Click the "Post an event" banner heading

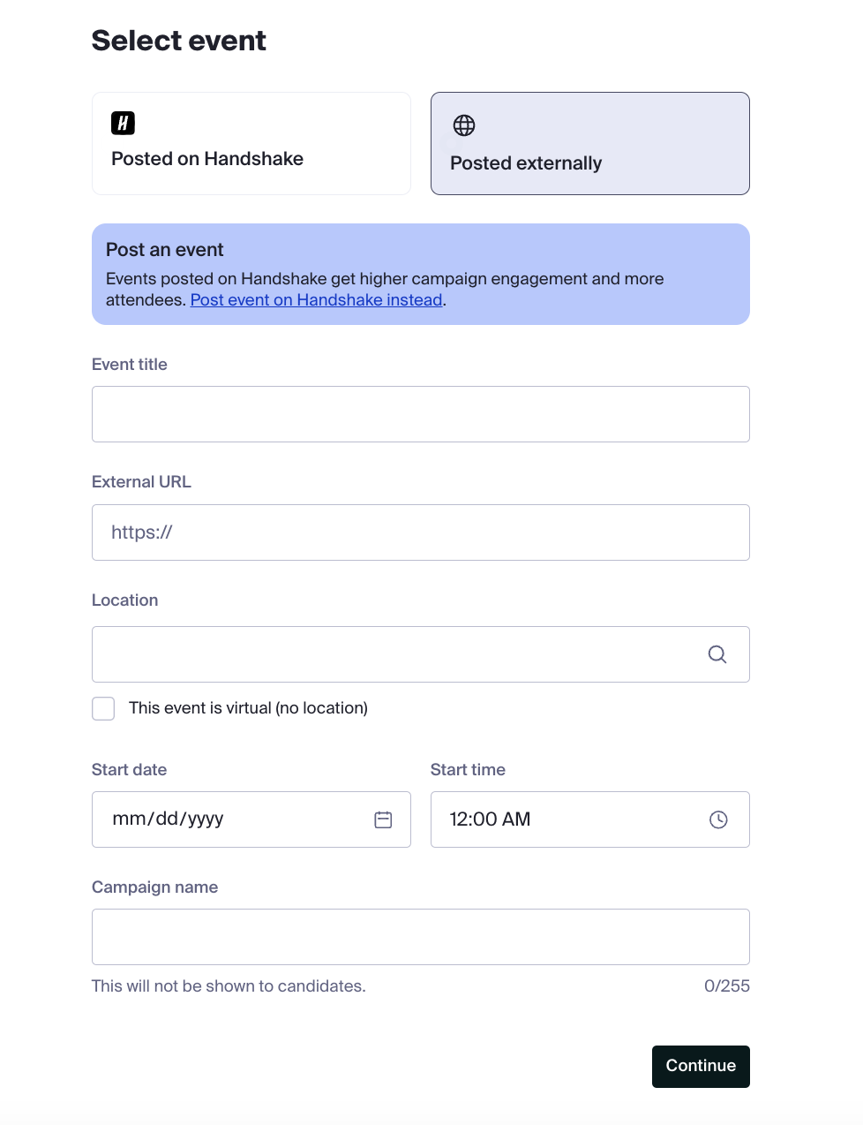pyautogui.click(x=165, y=250)
